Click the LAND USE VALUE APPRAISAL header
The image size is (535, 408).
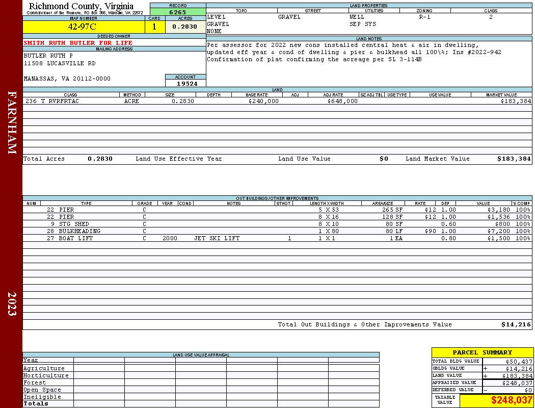[x=201, y=355]
